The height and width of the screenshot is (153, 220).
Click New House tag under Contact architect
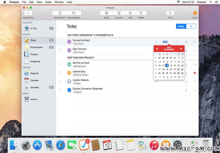click(79, 44)
